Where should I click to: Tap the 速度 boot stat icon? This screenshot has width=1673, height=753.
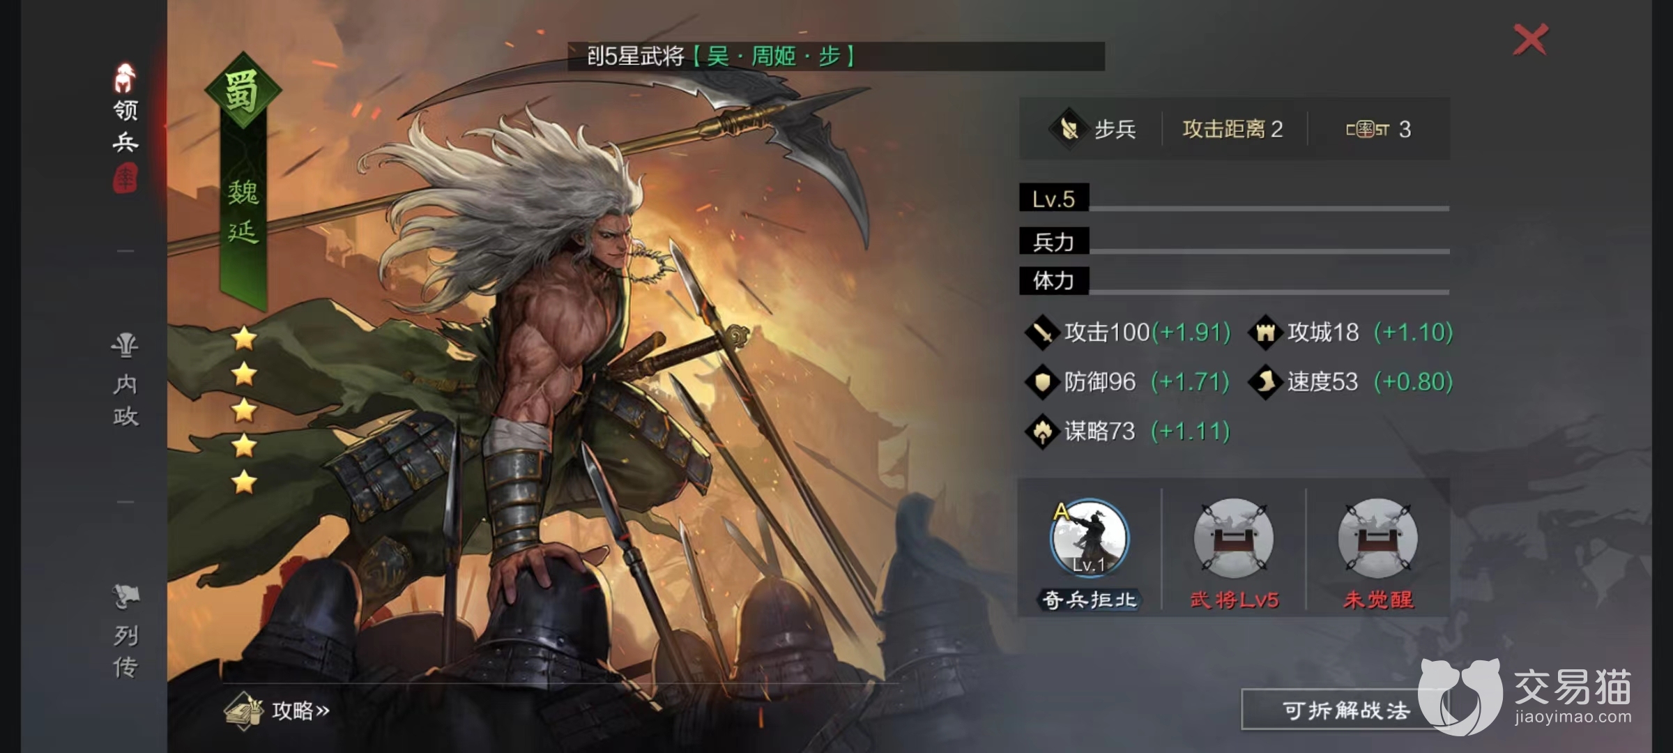(x=1265, y=382)
